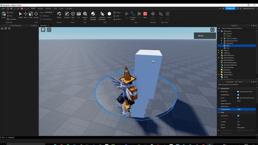Expand the Players service node
Screen dimensions: 258x145
pos(219,50)
